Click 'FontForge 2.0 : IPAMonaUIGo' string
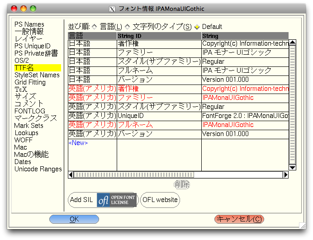 pos(245,116)
